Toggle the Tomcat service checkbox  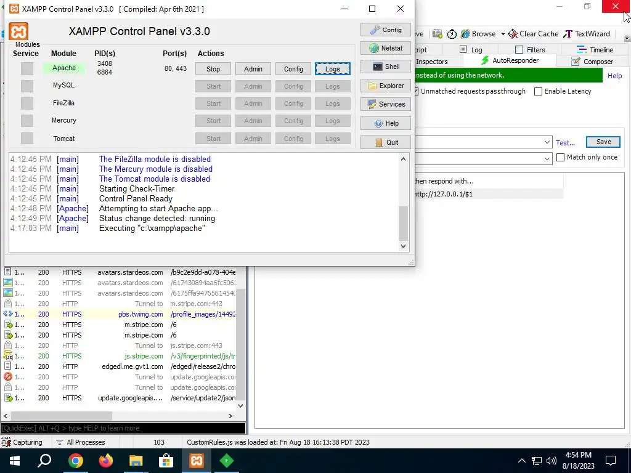(27, 139)
